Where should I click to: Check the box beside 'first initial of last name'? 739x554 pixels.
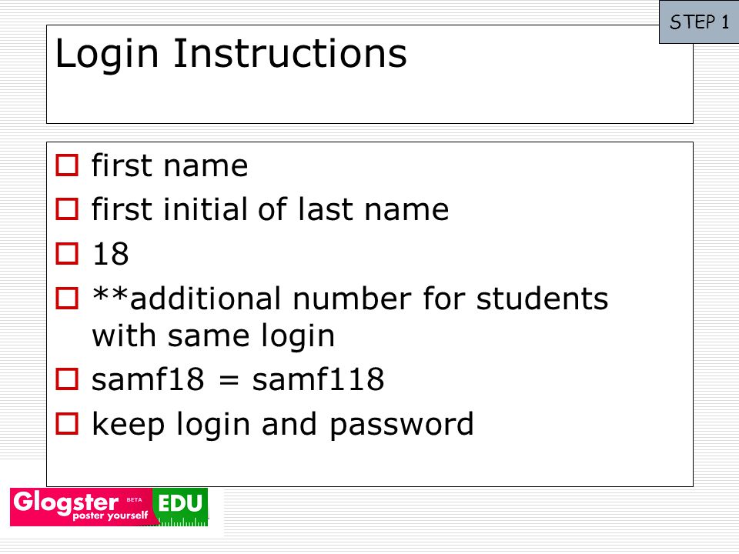coord(67,209)
